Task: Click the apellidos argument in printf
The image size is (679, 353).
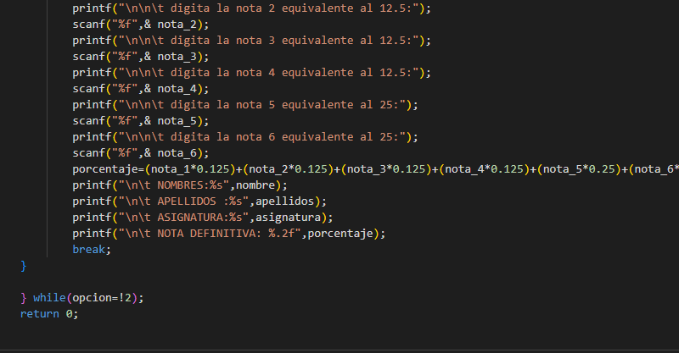Action: tap(284, 201)
